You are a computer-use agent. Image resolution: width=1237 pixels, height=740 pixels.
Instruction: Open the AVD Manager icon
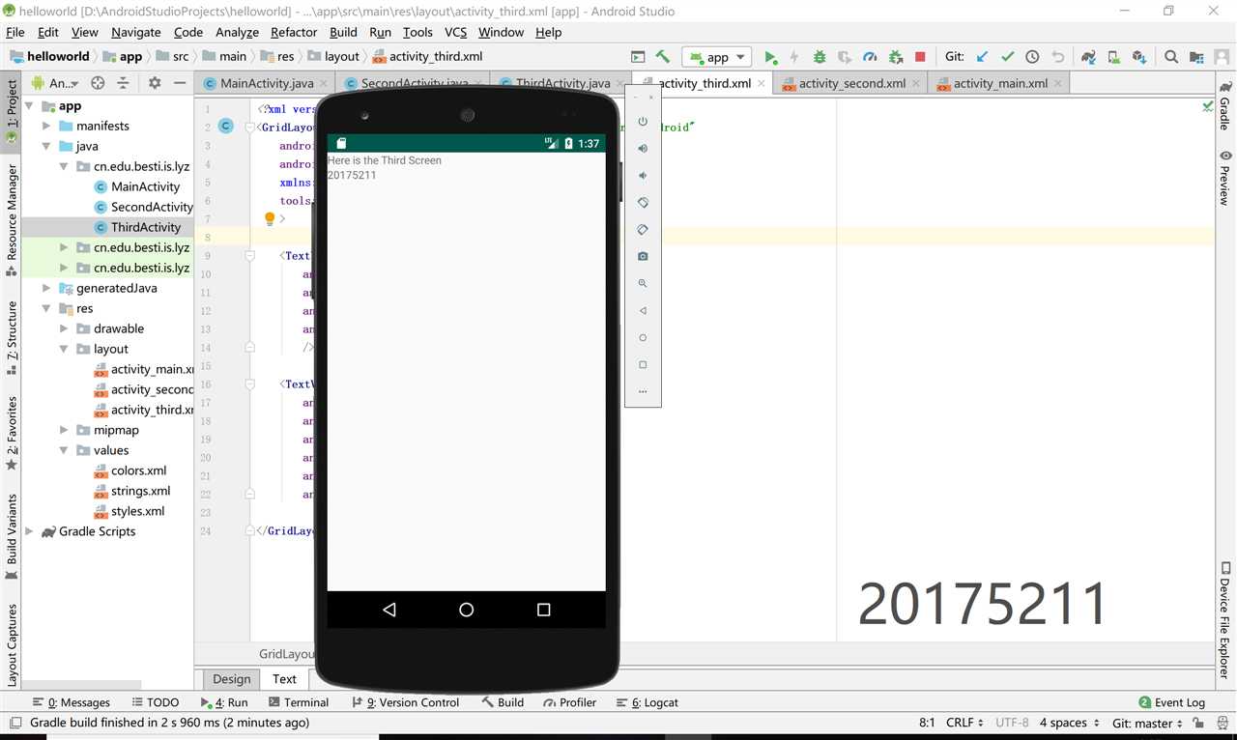[x=1114, y=57]
